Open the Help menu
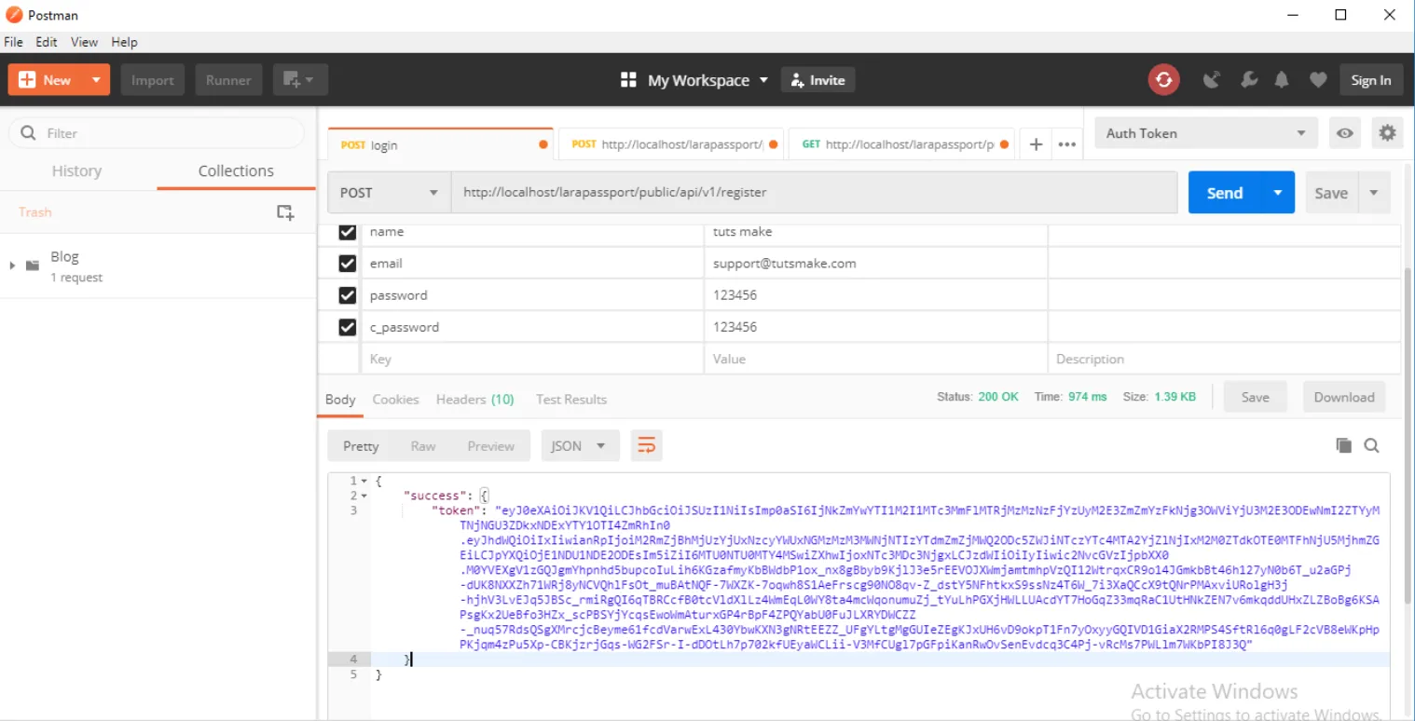The height and width of the screenshot is (721, 1415). point(124,42)
